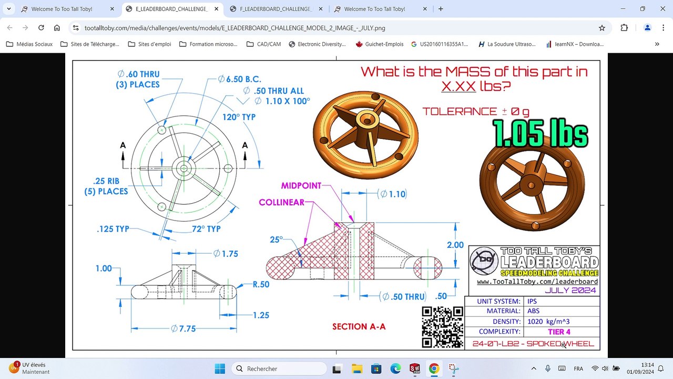Screen dimensions: 673x379
Task: Open the SolidWorks app in the taskbar
Action: pos(414,368)
